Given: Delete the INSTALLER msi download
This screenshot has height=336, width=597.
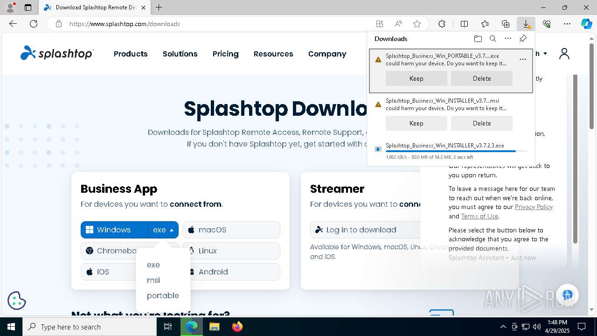Looking at the screenshot, I should click(482, 123).
